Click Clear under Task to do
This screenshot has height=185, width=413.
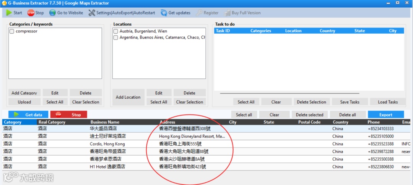276,102
